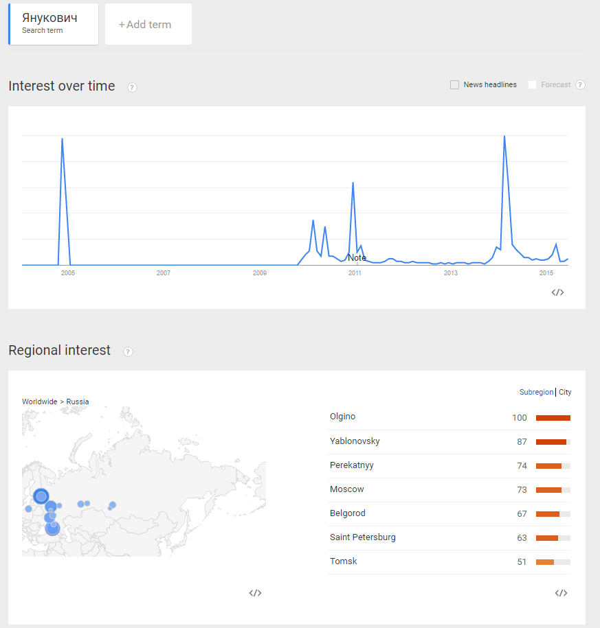Click the largest bubble on Russia map
Screen dimensions: 600x628
click(x=41, y=496)
